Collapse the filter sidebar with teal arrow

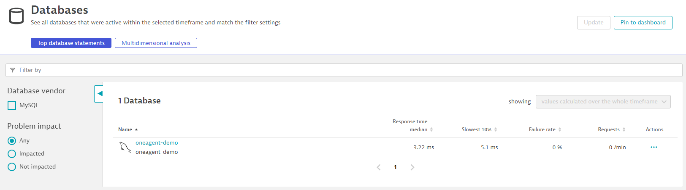coord(99,94)
